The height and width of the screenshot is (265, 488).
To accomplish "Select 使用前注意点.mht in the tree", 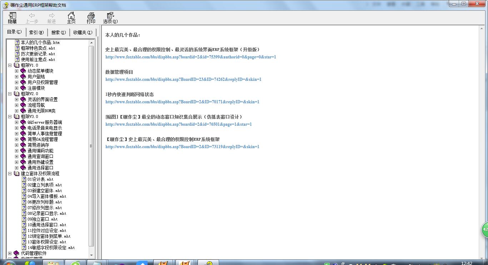I will (38, 59).
